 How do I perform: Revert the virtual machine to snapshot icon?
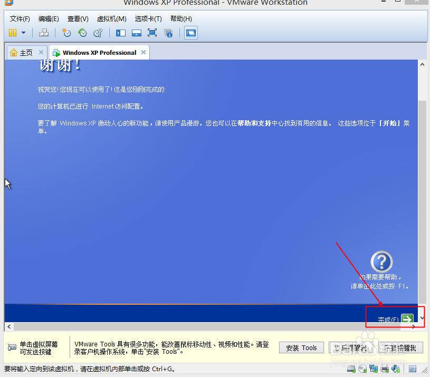[x=82, y=33]
